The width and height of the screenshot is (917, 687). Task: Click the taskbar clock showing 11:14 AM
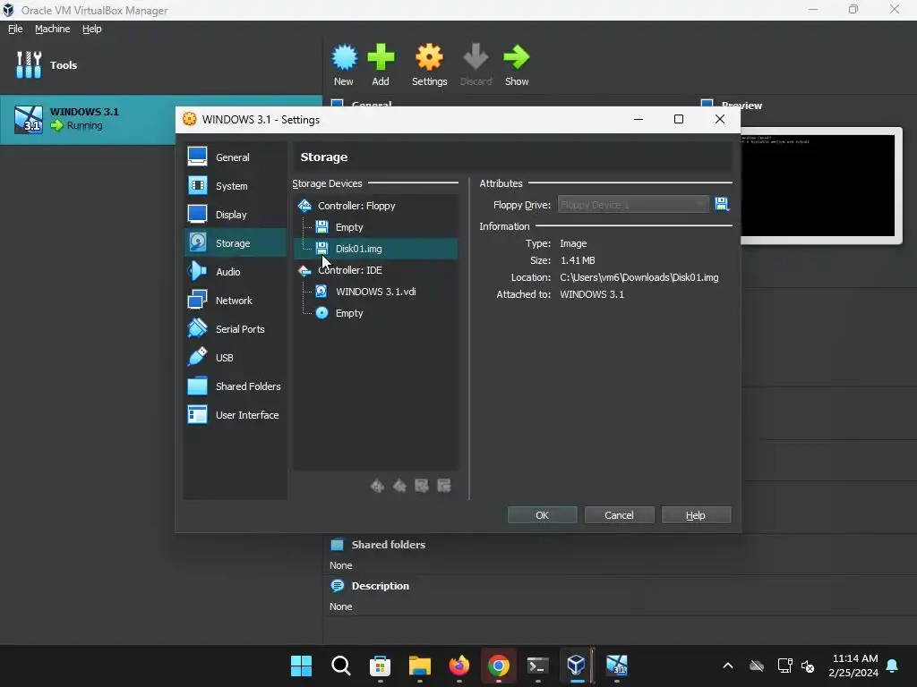coord(853,666)
